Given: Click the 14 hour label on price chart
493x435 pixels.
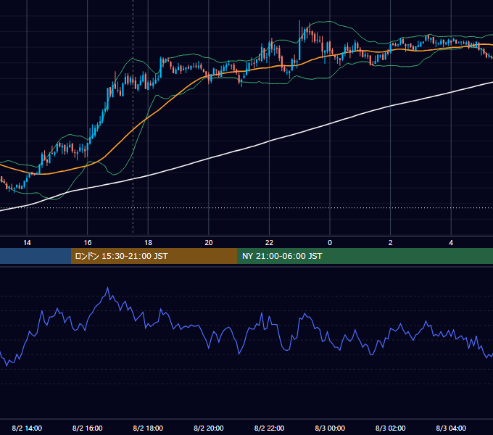Looking at the screenshot, I should (x=27, y=243).
